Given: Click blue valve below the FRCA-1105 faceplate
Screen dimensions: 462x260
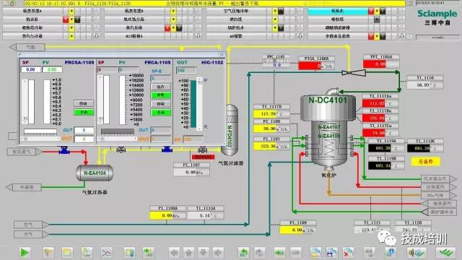Looking at the screenshot, I should pyautogui.click(x=167, y=149).
